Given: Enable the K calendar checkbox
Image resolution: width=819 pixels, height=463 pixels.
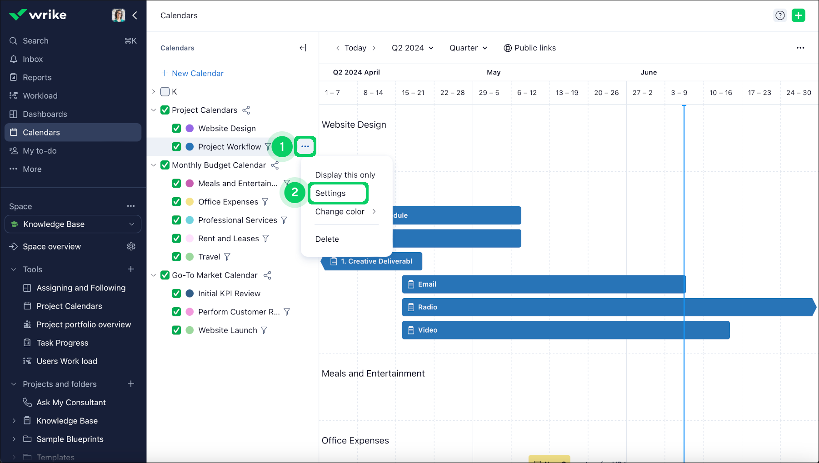Looking at the screenshot, I should point(165,92).
